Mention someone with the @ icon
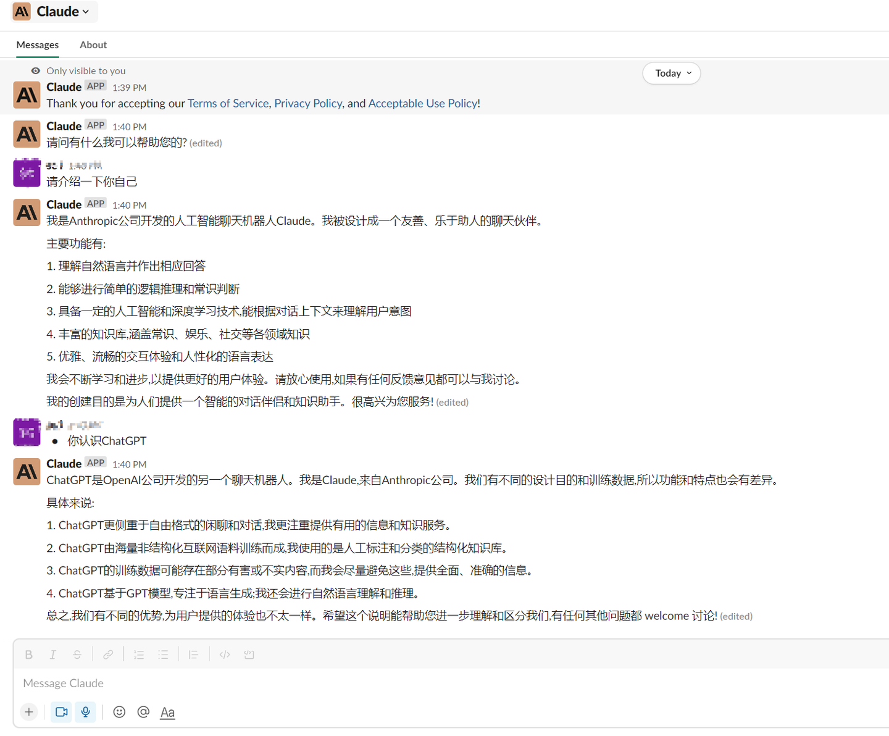 [143, 712]
